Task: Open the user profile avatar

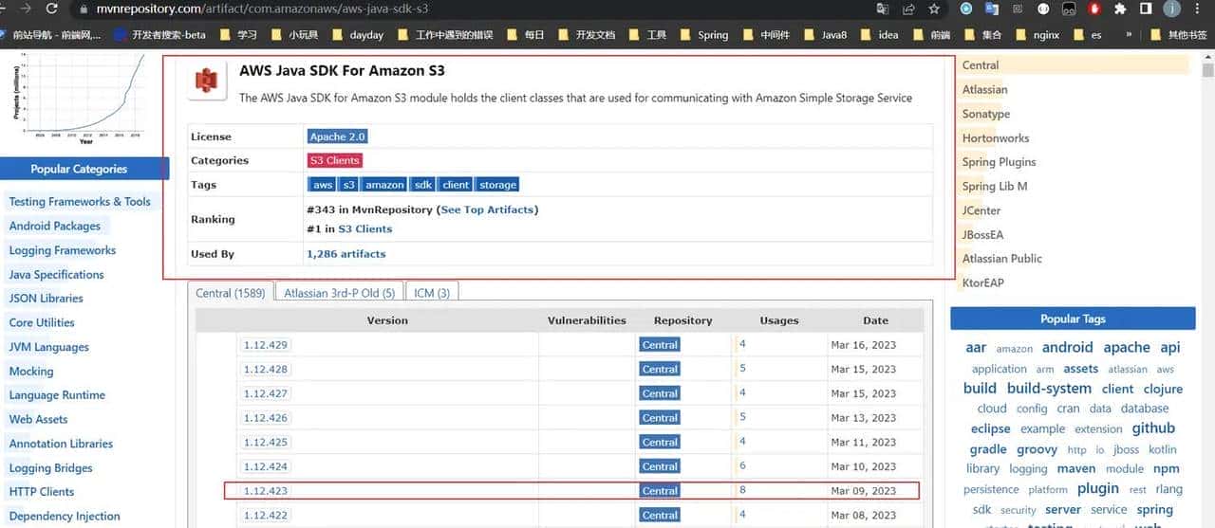Action: pyautogui.click(x=1172, y=9)
